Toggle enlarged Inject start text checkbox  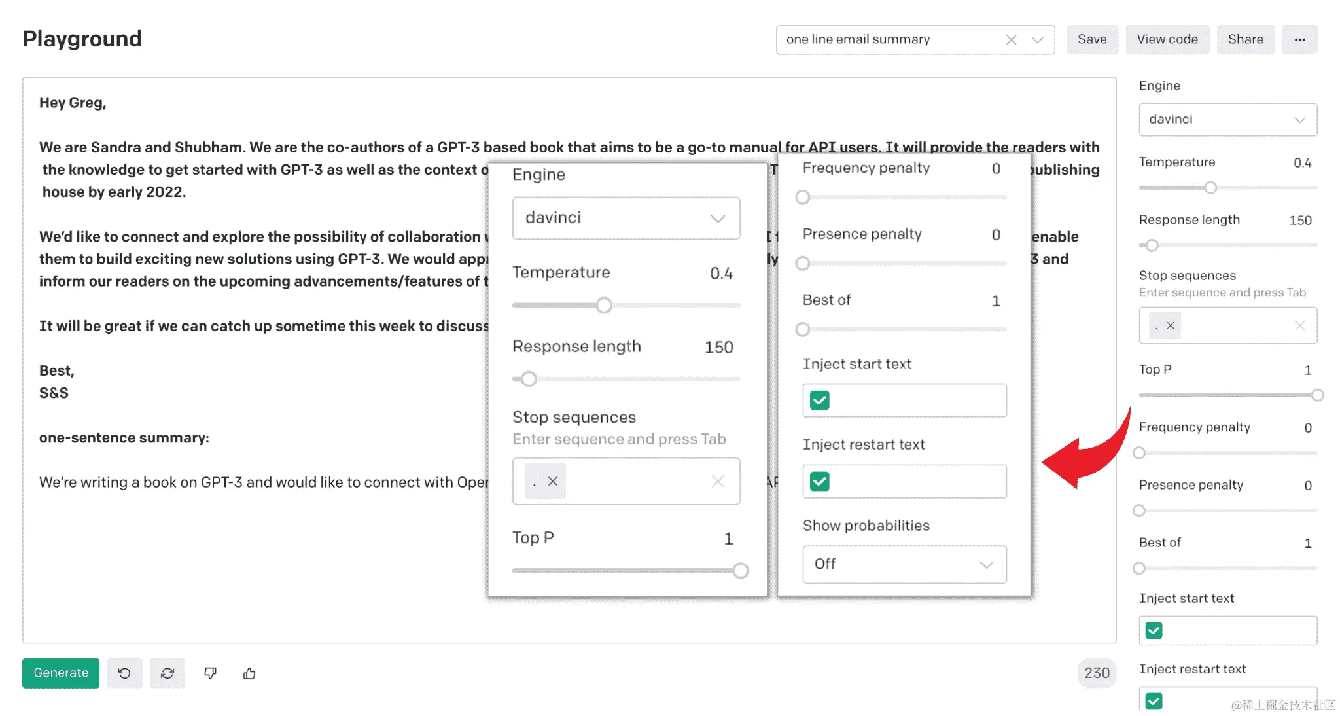(x=819, y=400)
